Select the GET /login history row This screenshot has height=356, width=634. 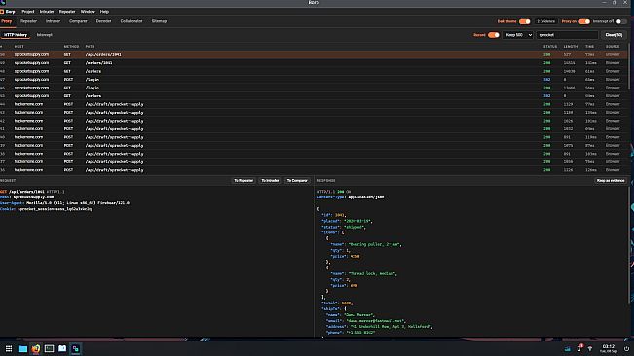(x=315, y=88)
